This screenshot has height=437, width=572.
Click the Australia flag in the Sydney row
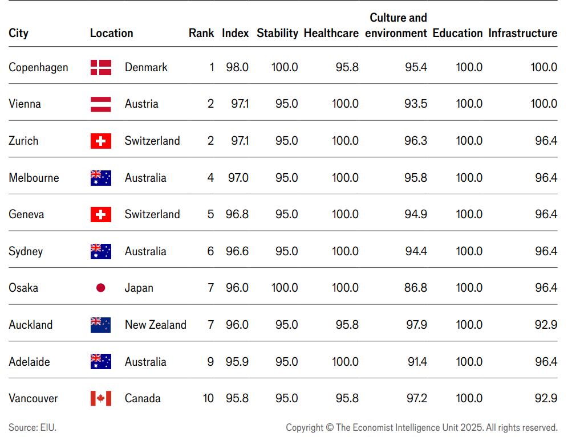click(101, 251)
